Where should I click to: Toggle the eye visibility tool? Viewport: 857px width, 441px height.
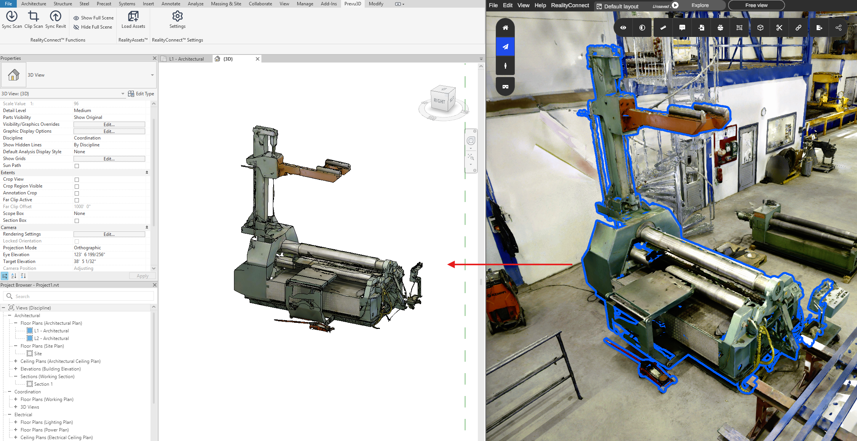coord(623,28)
